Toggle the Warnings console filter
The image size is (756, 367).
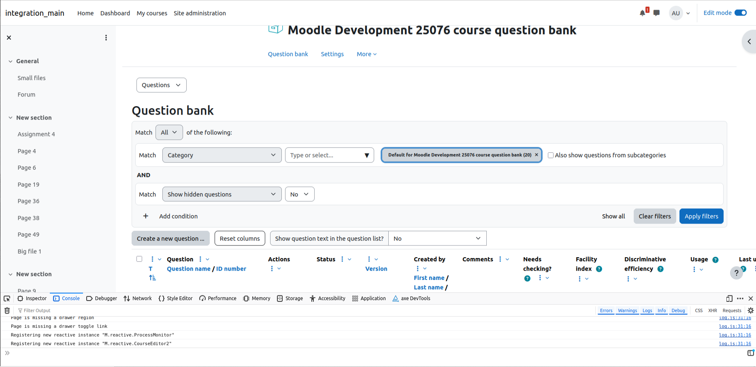[628, 311]
